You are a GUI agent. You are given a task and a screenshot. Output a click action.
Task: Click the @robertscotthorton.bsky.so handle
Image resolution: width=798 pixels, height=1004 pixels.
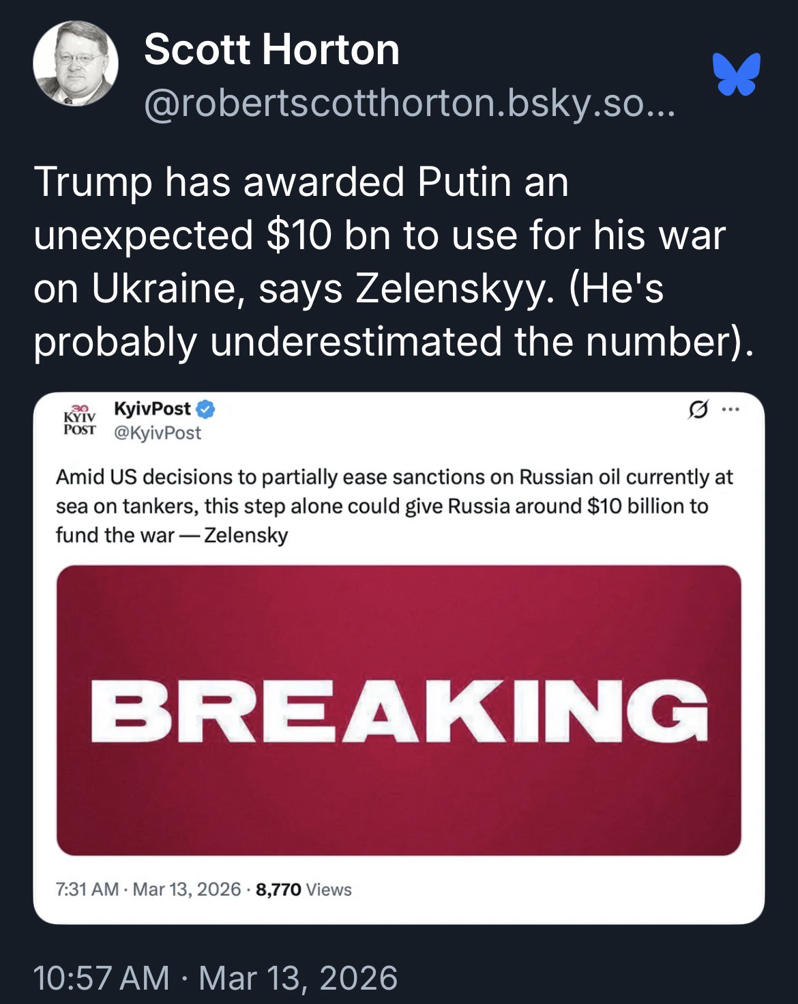409,103
